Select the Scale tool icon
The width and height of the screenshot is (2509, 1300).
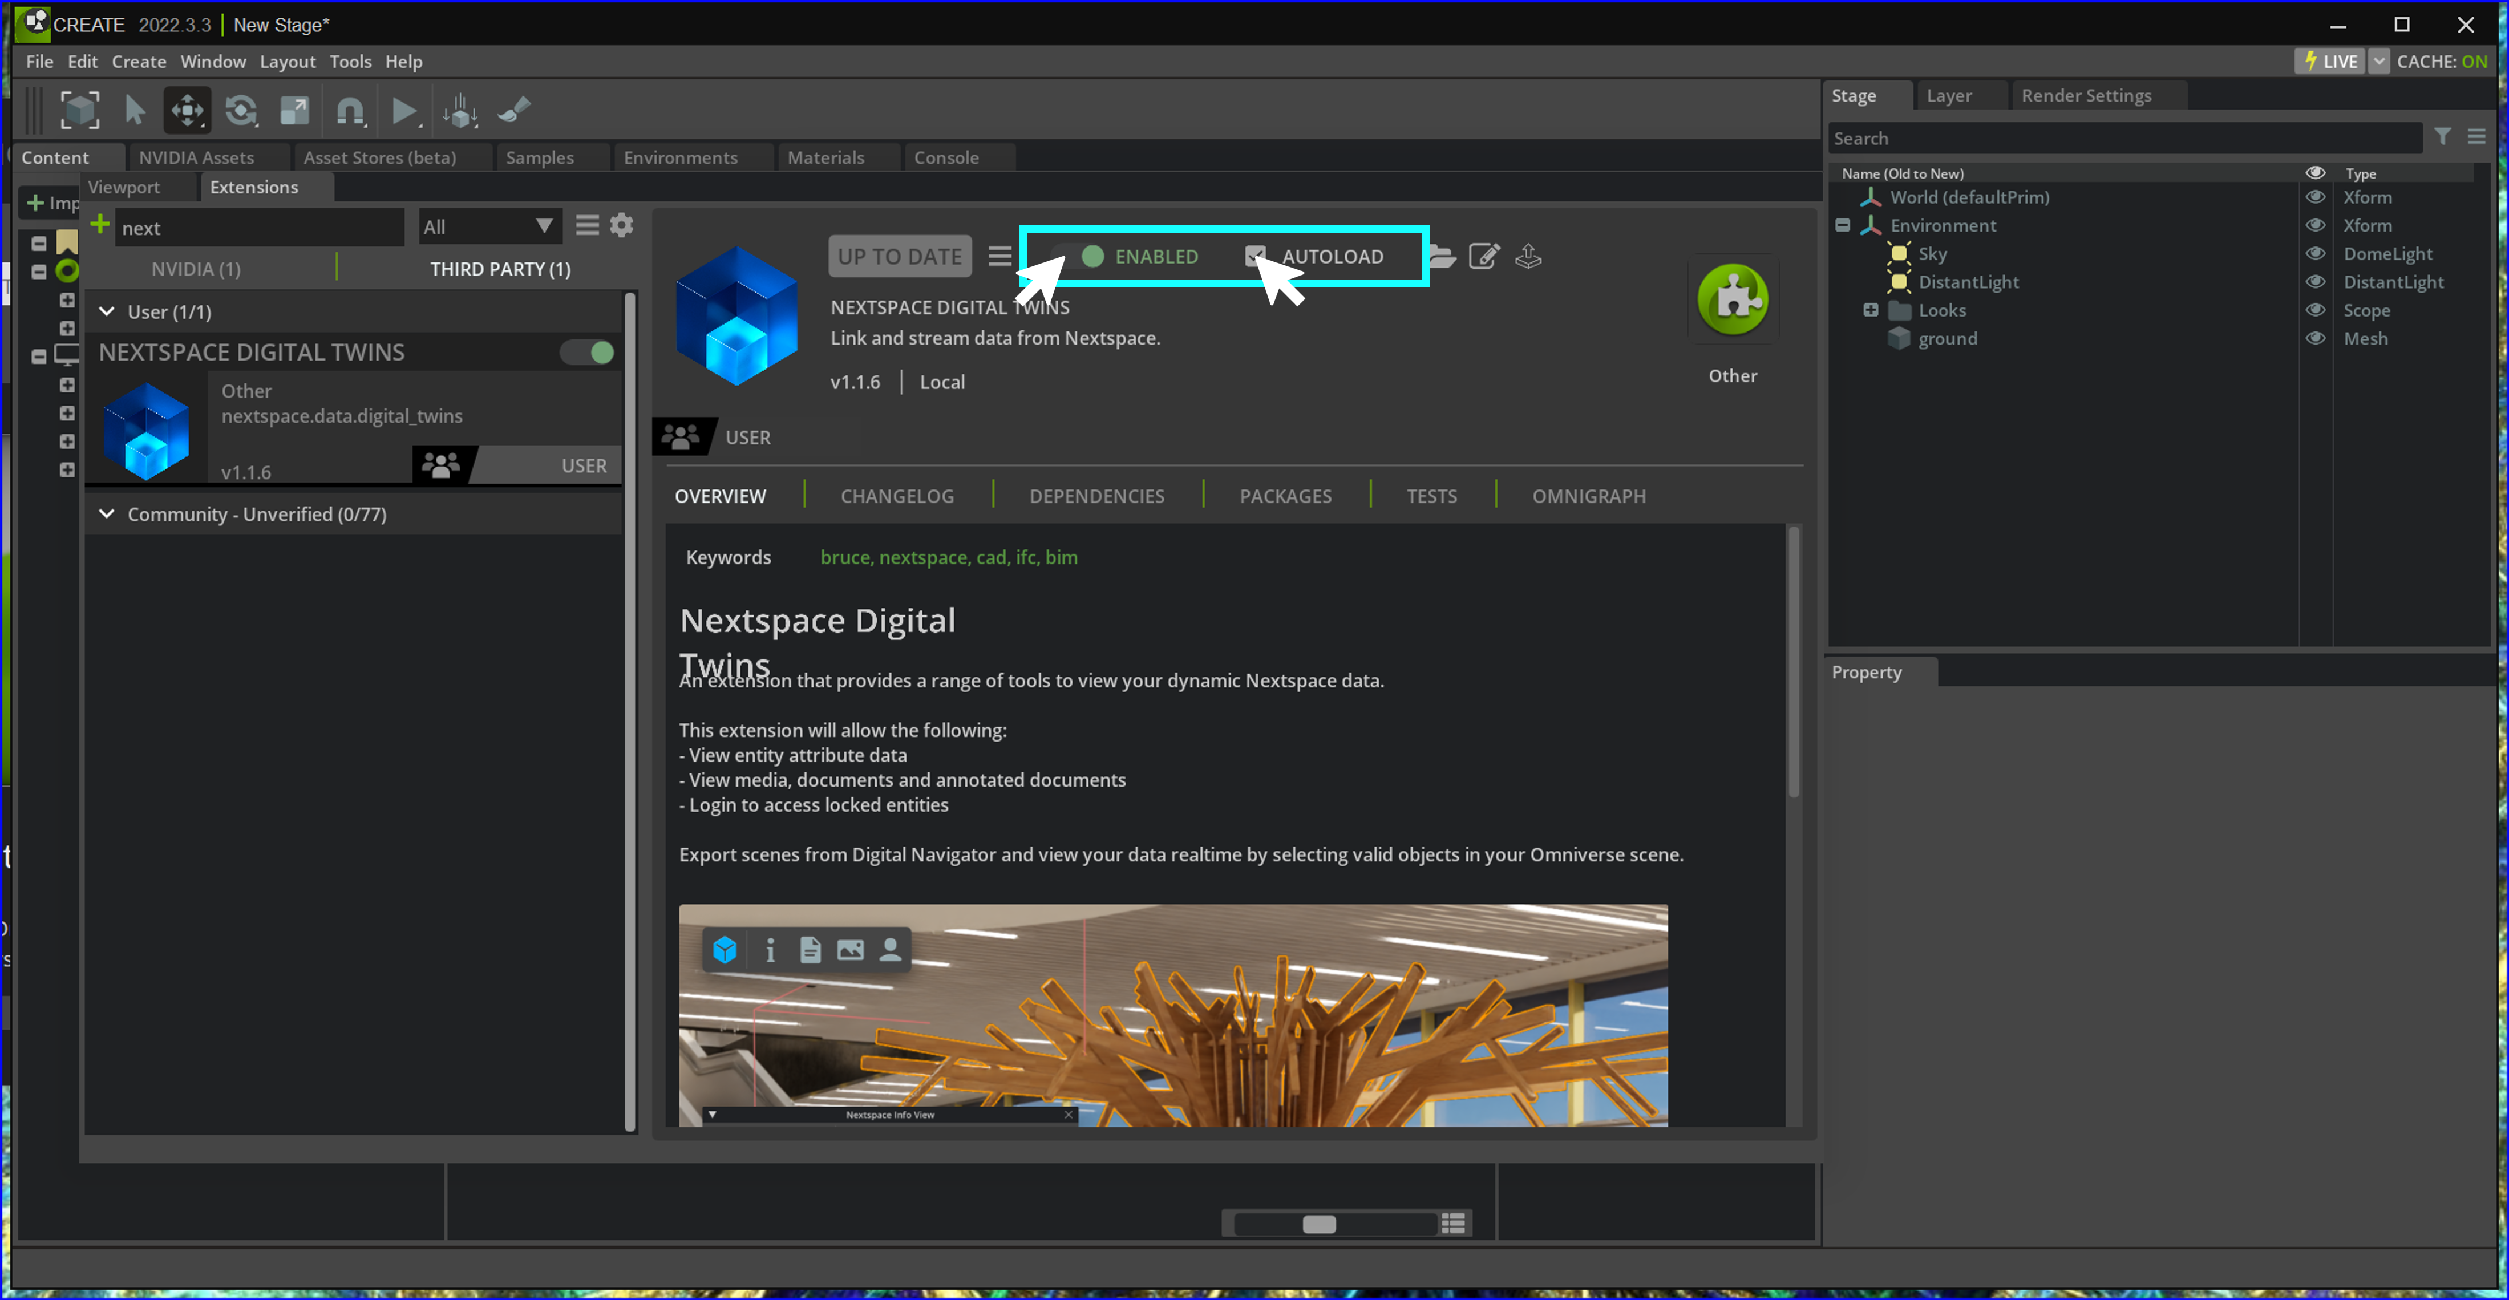pyautogui.click(x=294, y=111)
